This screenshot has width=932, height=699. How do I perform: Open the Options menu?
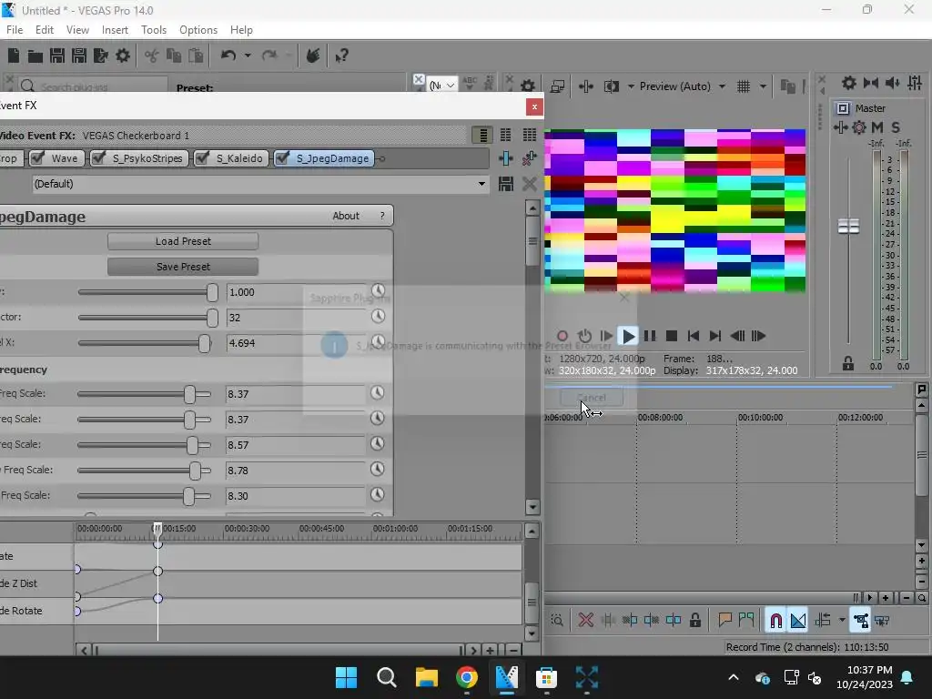pyautogui.click(x=198, y=30)
